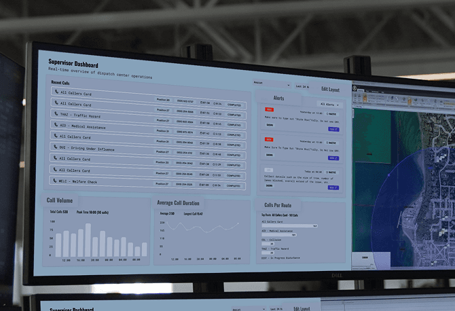Click COMPLETED status in the THAZ - Traffic Hazard row
455x311 pixels.
234,125
